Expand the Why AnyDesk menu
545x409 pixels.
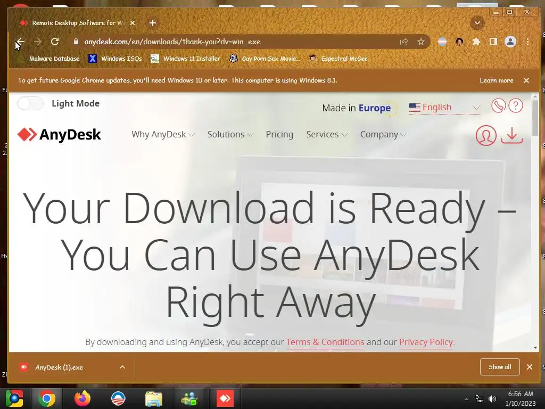pos(163,135)
